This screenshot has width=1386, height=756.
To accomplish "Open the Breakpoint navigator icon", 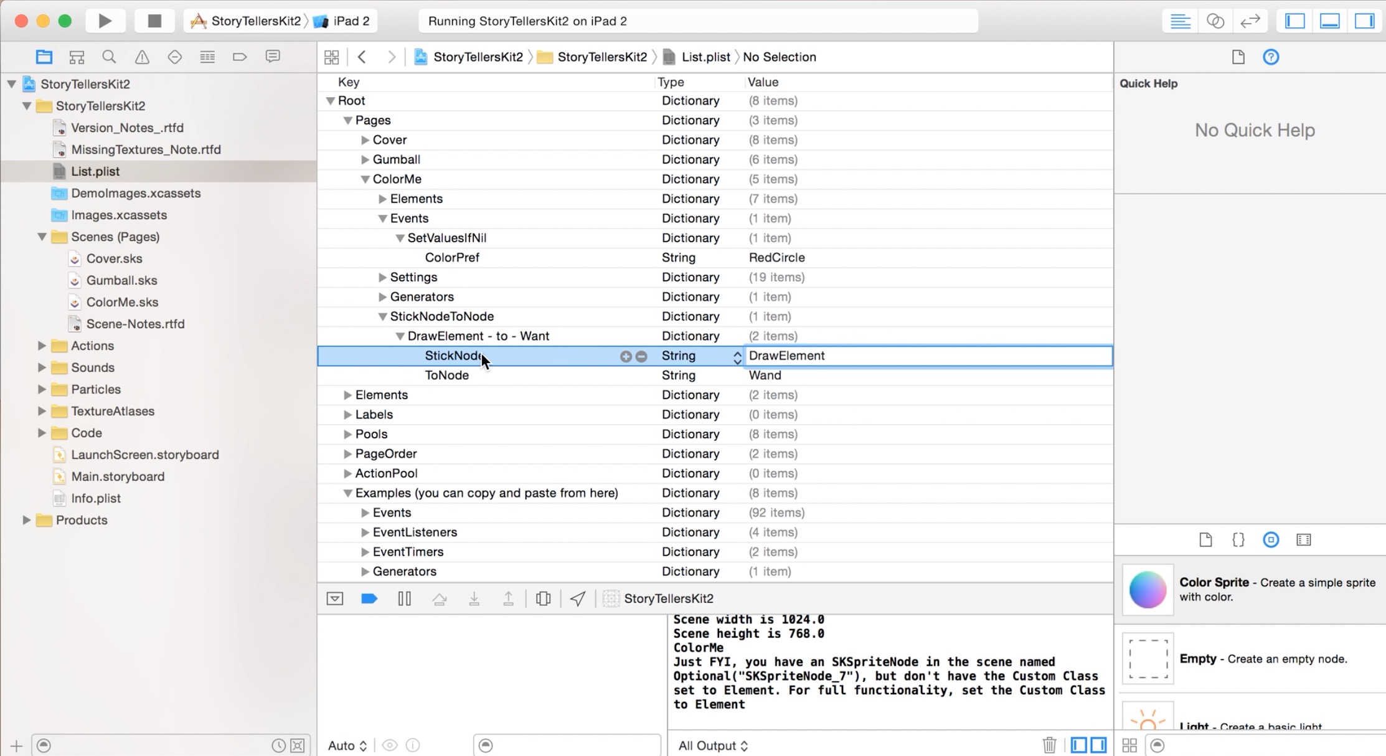I will [240, 57].
